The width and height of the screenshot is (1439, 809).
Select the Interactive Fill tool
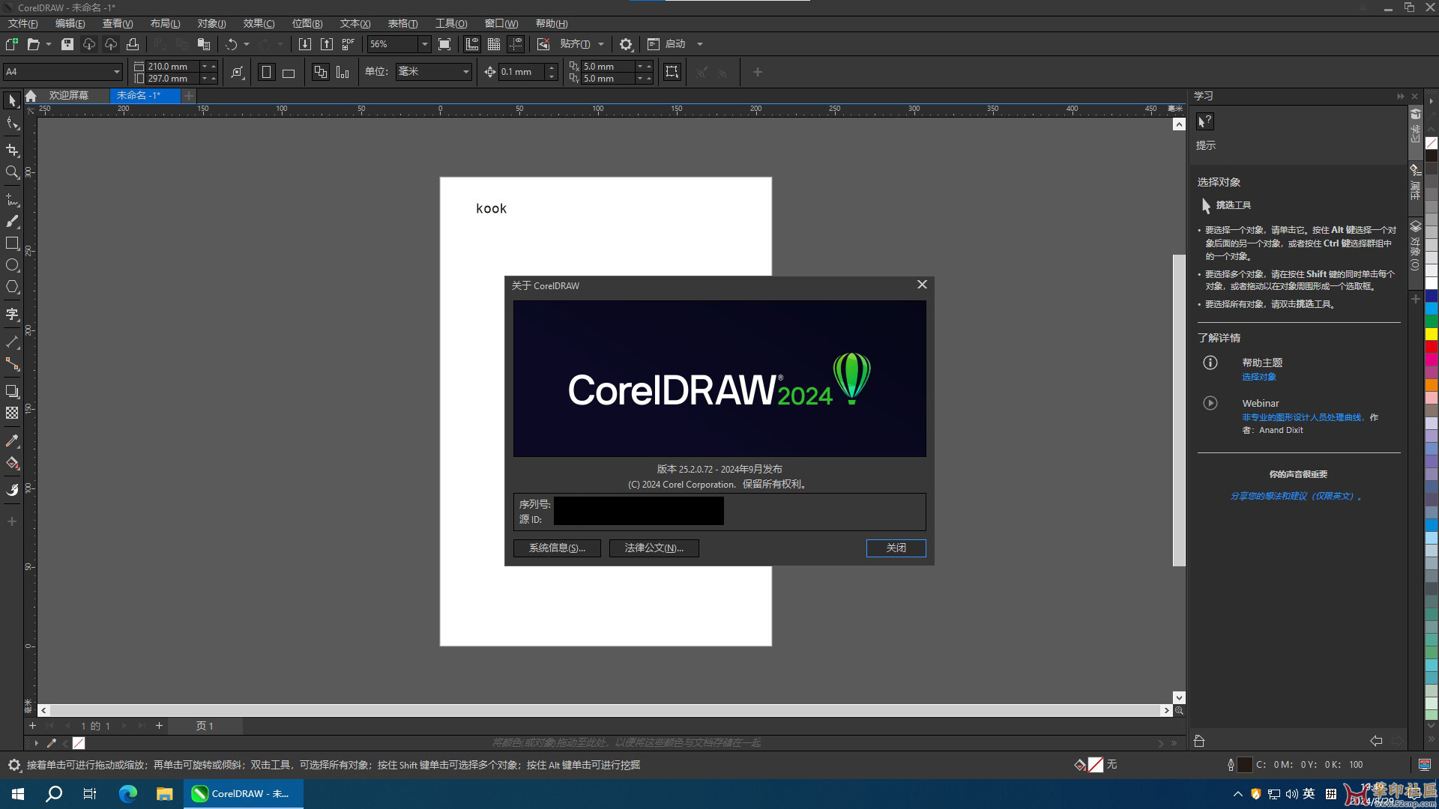coord(12,463)
